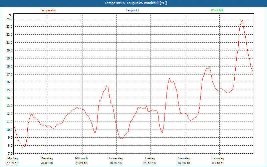This screenshot has width=267, height=167.
Task: Click the 9,0 y-axis value
Action: pos(10,138)
